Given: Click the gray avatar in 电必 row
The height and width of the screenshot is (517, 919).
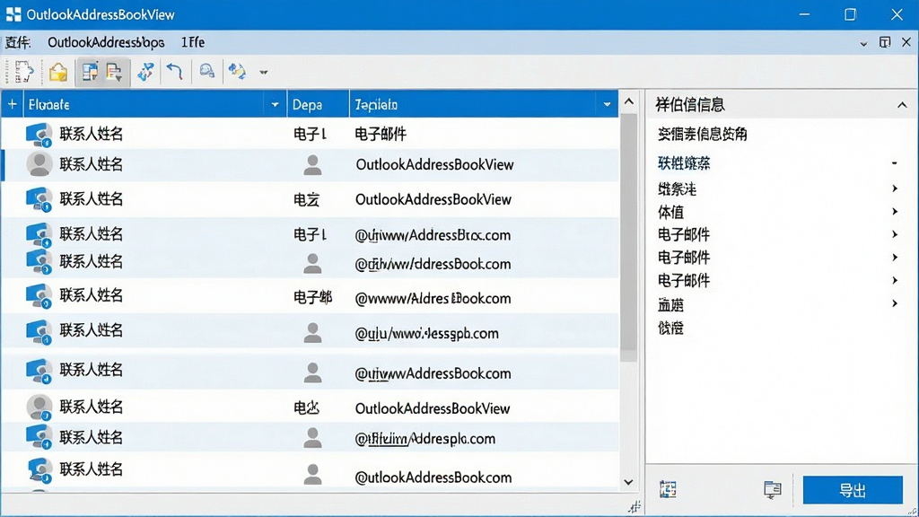Looking at the screenshot, I should [39, 407].
